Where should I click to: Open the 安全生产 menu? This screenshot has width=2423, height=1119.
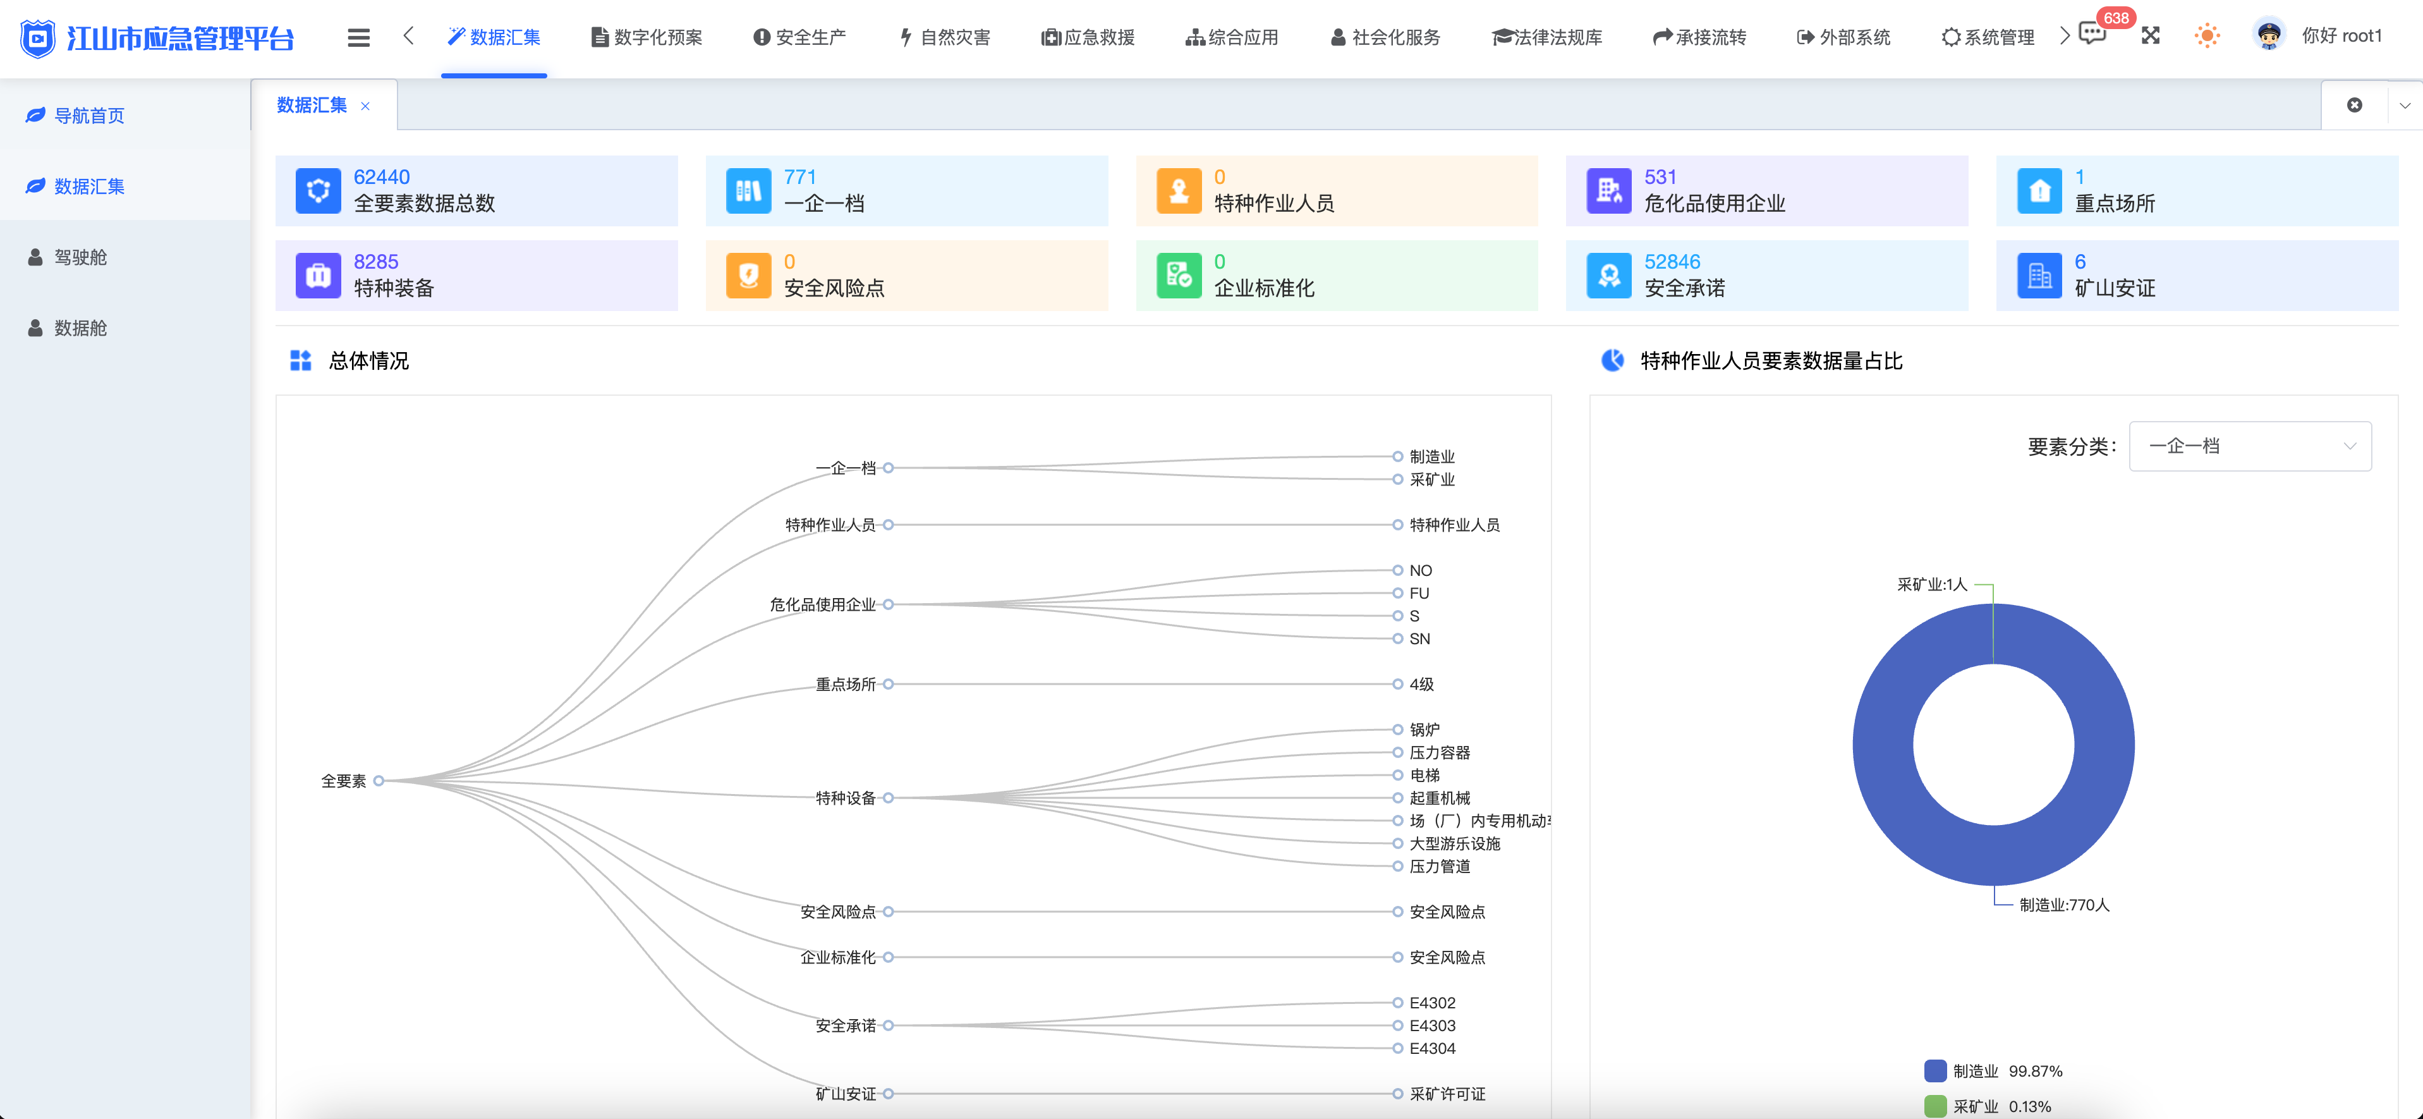799,38
